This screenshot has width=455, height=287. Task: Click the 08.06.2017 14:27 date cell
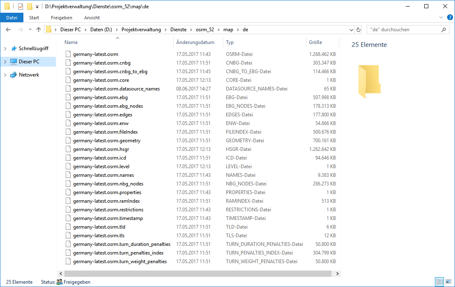coord(193,88)
